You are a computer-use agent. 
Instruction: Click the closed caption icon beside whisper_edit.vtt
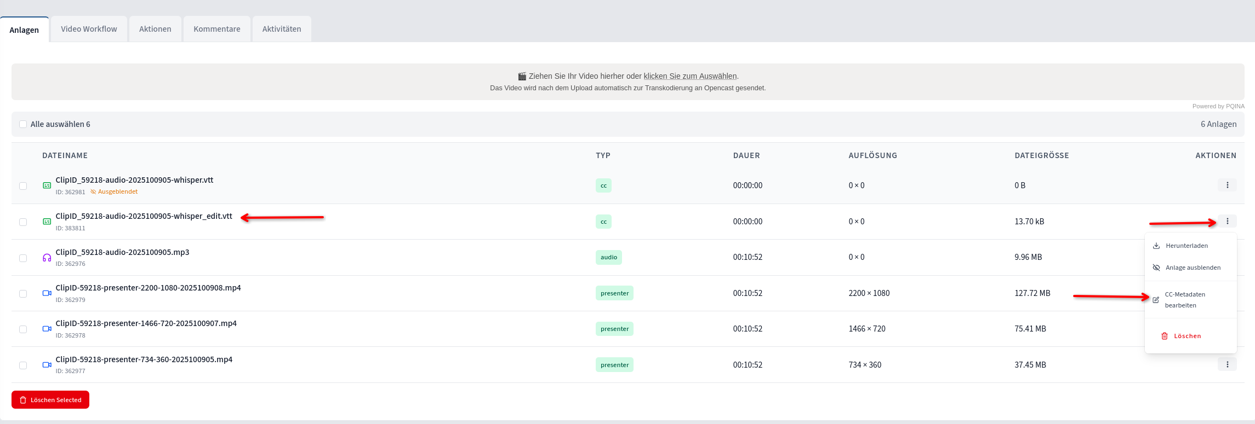point(47,222)
